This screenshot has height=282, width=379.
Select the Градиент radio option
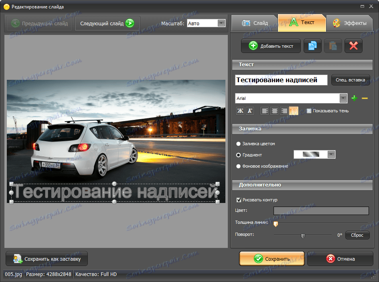pyautogui.click(x=238, y=155)
